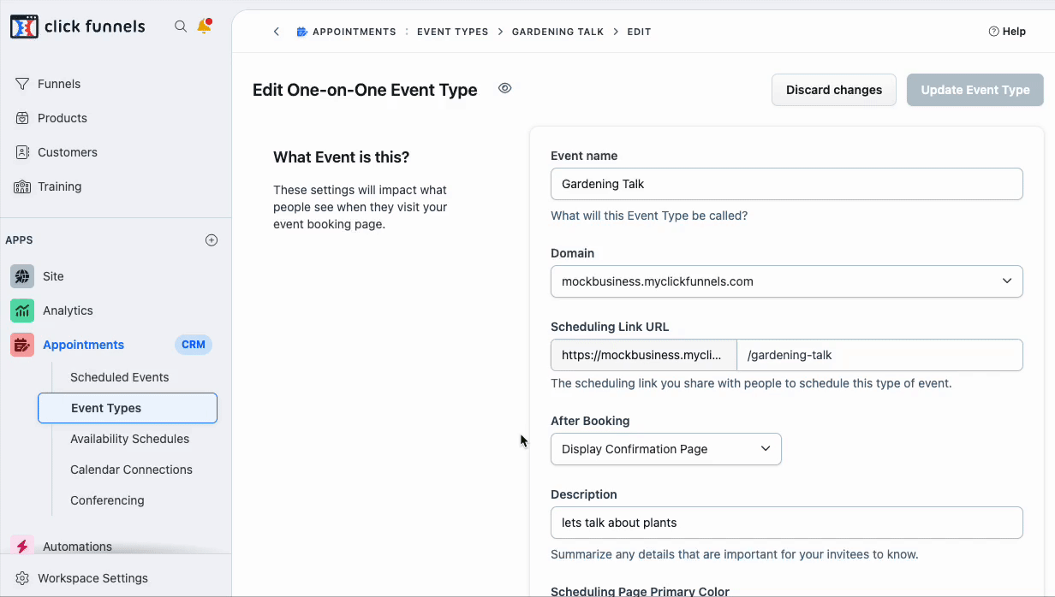Click the Analytics chart icon

[x=22, y=310]
